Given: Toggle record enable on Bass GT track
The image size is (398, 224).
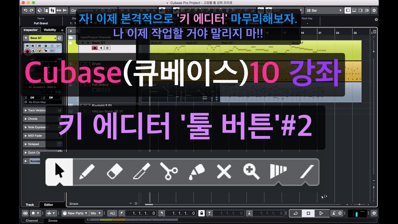Looking at the screenshot, I should tap(95, 48).
